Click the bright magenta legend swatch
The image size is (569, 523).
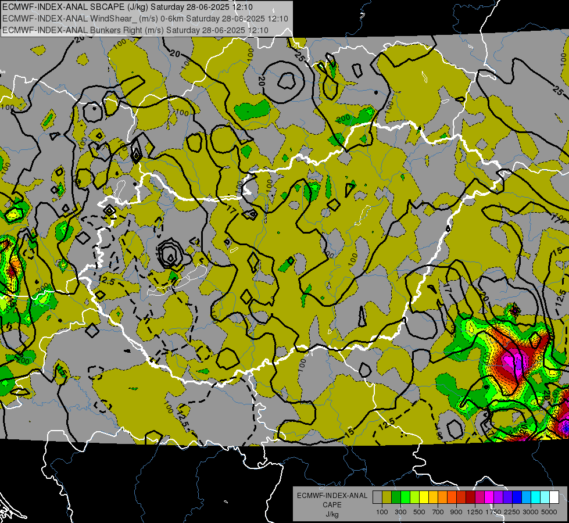[489, 497]
